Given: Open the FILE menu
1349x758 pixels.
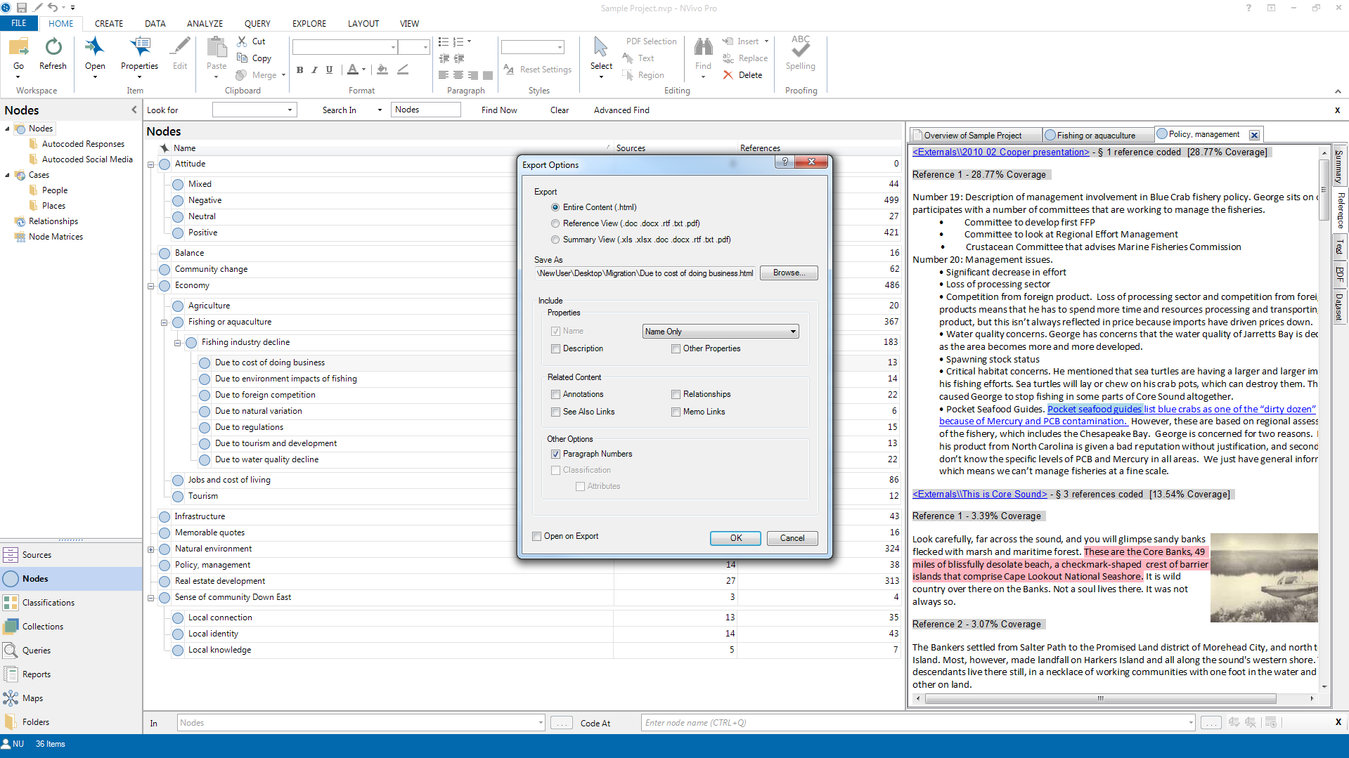Looking at the screenshot, I should tap(19, 23).
